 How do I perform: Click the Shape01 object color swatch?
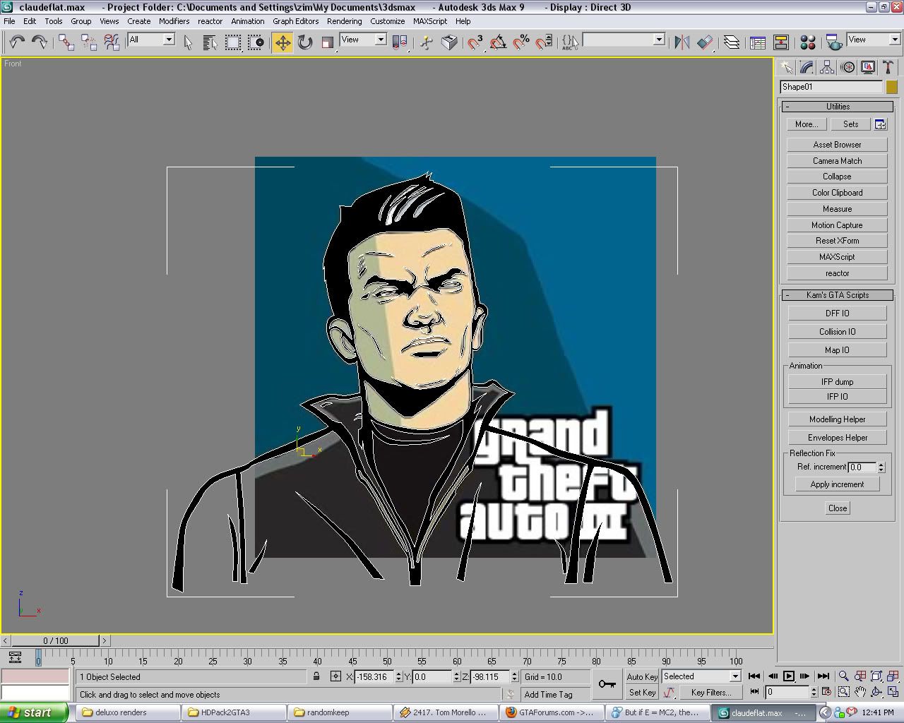click(891, 87)
